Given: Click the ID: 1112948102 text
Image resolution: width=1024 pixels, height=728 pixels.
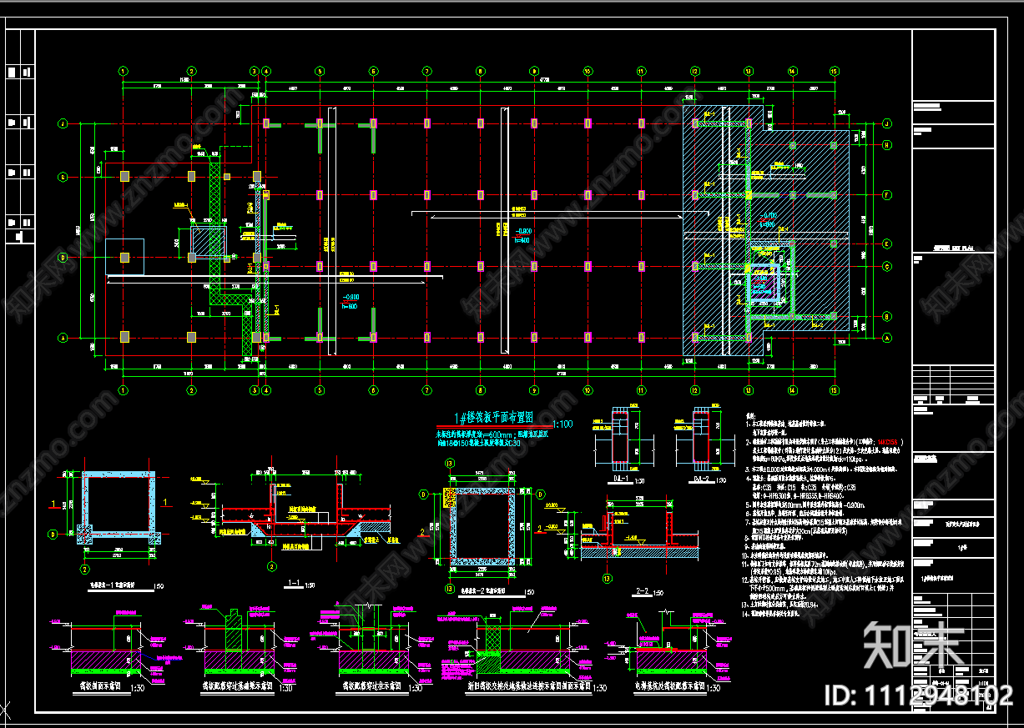Looking at the screenshot, I should pos(918,695).
